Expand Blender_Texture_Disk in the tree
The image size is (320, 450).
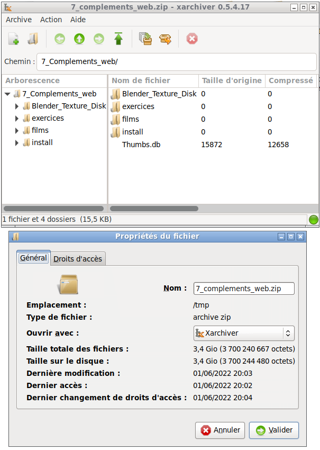coord(16,106)
